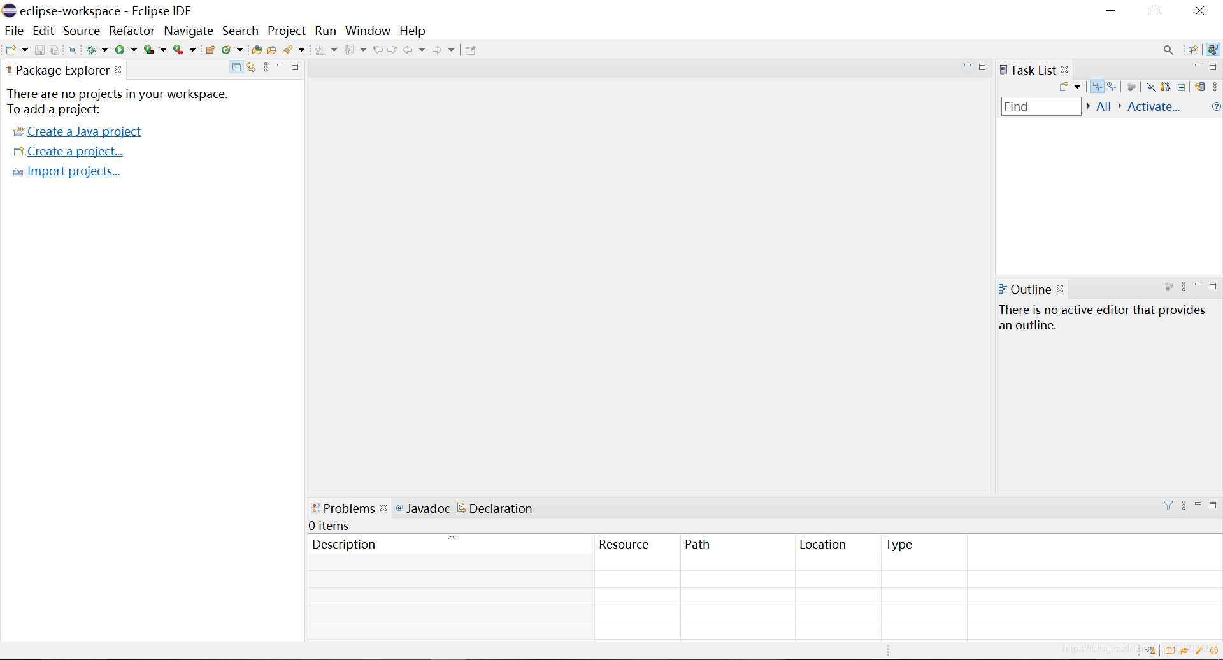Toggle Skip All Breakpoints toolbar icon
This screenshot has width=1223, height=660.
[73, 50]
